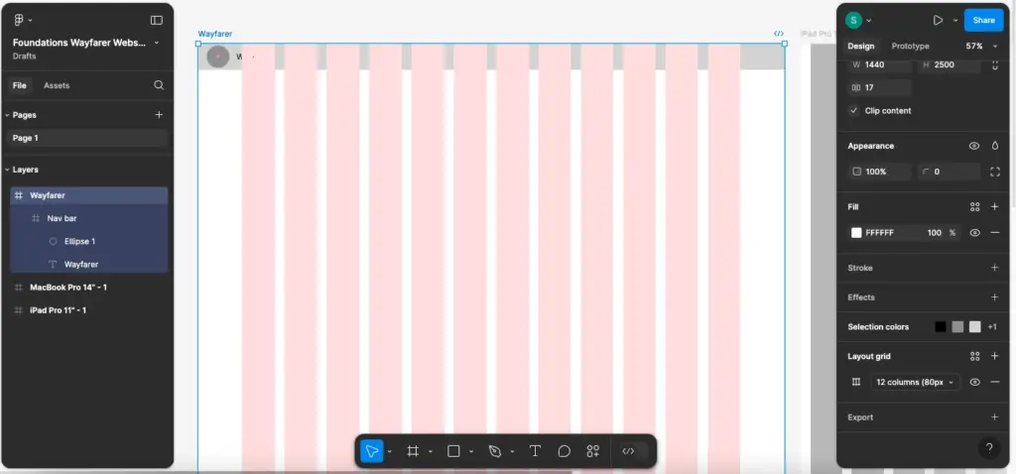
Task: Open shape tool options chevron
Action: click(x=471, y=452)
